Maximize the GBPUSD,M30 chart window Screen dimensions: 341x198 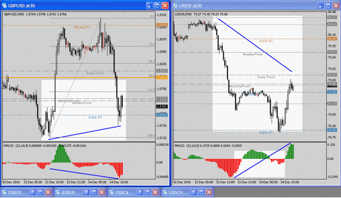tap(157, 5)
